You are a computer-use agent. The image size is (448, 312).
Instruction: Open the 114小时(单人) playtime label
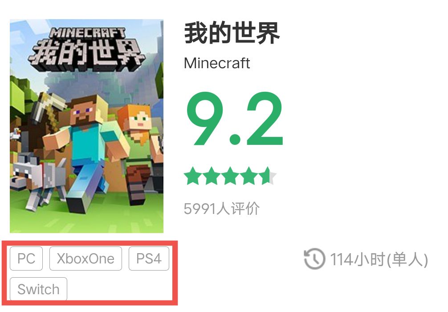click(x=379, y=260)
